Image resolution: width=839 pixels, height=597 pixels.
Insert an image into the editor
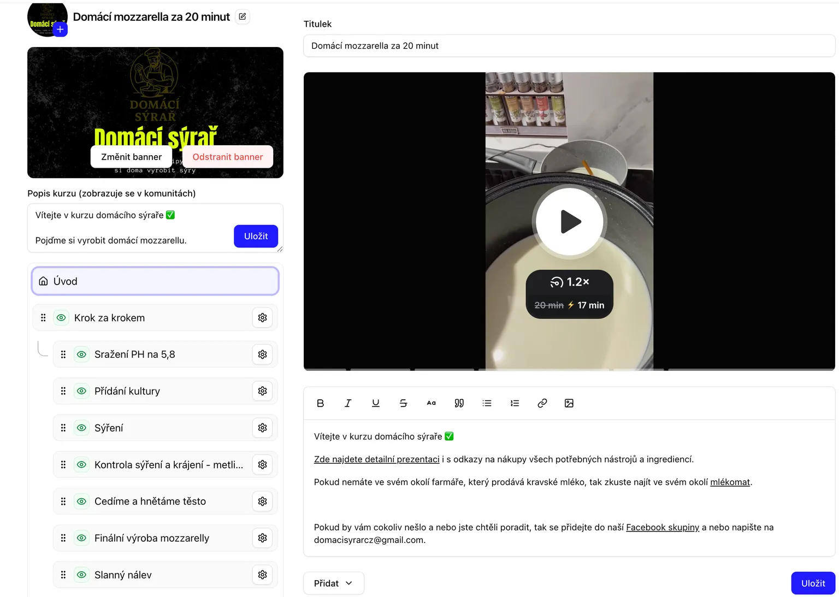click(x=569, y=403)
